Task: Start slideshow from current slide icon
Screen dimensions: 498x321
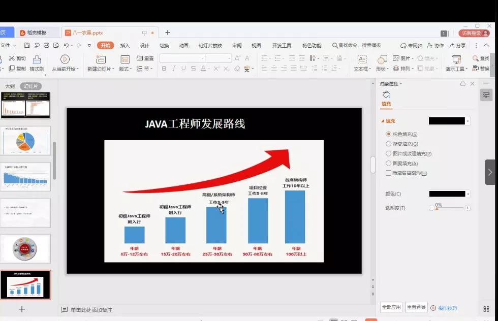Action: tap(65, 59)
